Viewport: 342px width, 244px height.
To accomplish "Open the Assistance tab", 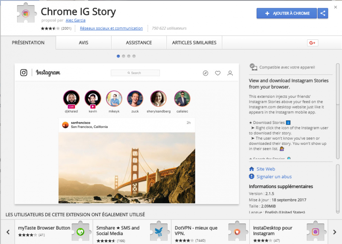I will pos(139,43).
